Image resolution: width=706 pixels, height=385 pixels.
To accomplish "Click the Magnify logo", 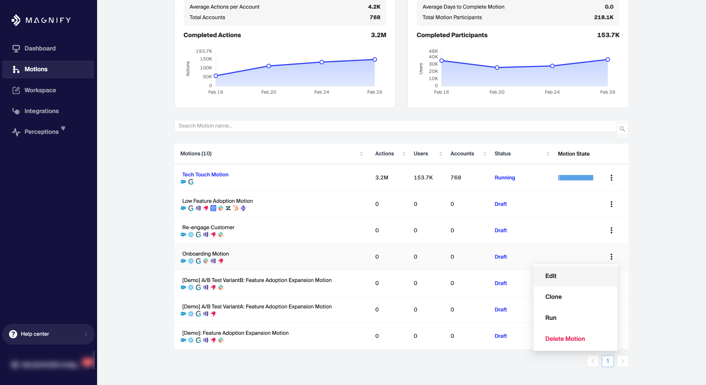I will coord(41,20).
